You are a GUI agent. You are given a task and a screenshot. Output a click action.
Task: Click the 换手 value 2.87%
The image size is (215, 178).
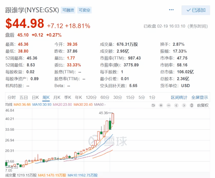point(179,44)
